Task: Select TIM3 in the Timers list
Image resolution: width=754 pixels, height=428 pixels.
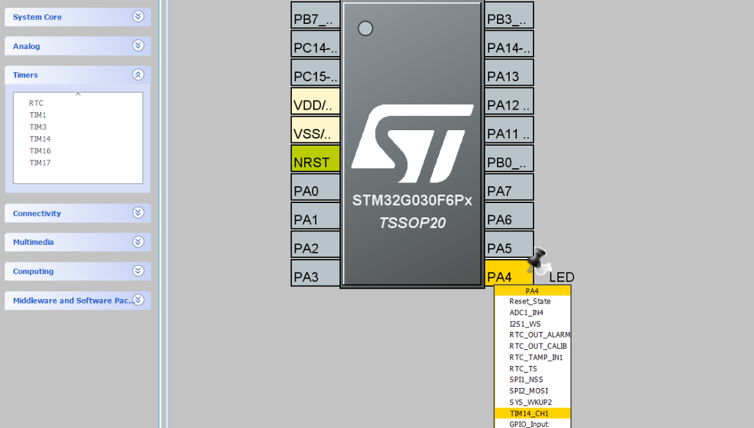Action: (37, 127)
